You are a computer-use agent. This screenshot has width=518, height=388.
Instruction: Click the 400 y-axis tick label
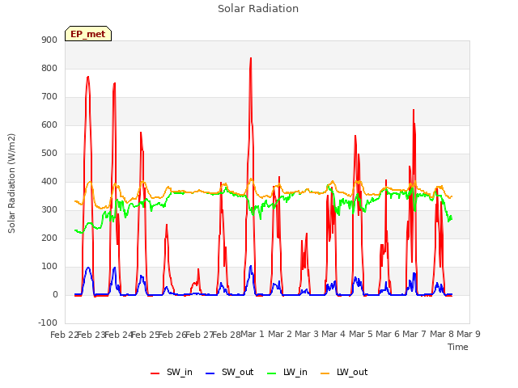point(49,181)
